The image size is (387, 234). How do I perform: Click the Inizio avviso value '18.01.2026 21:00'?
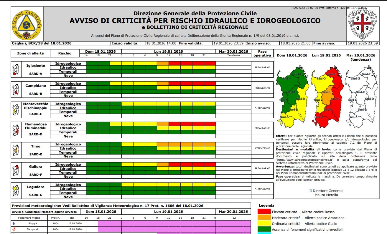tap(296, 43)
